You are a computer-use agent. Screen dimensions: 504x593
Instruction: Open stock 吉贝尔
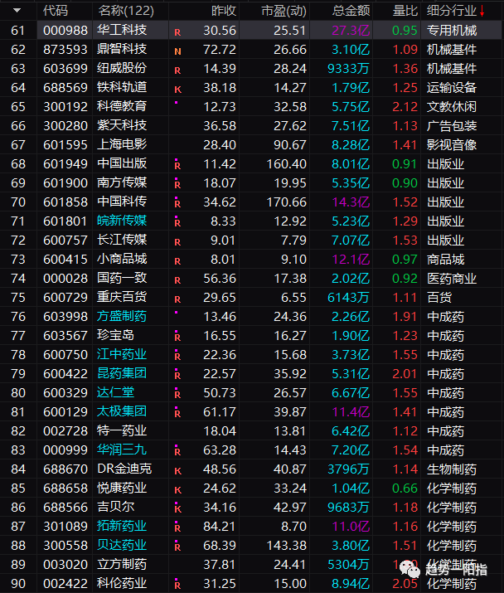(x=116, y=507)
